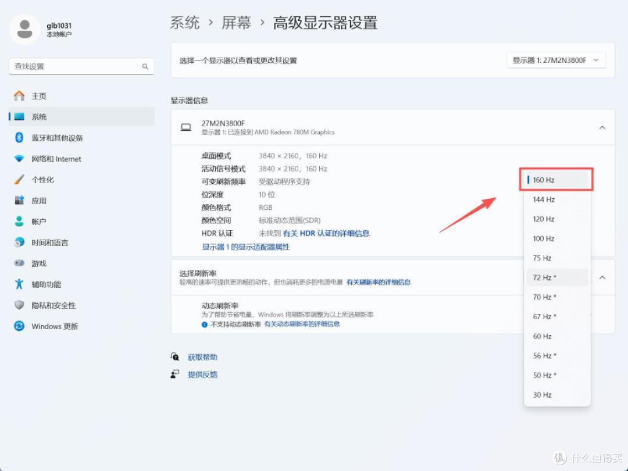Open 网络和 Internet settings
The height and width of the screenshot is (471, 628).
pos(82,159)
